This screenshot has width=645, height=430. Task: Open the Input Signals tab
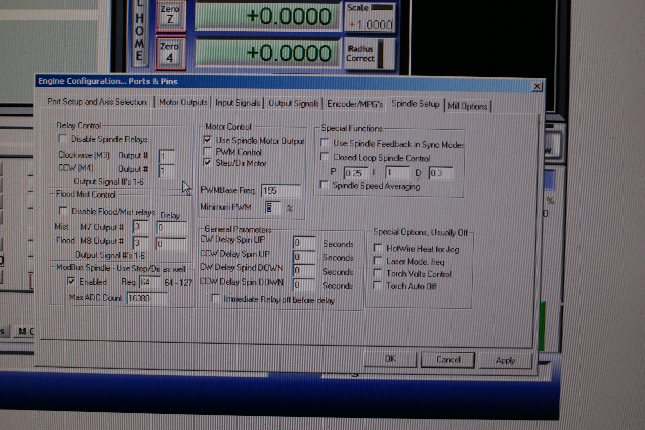(x=238, y=103)
